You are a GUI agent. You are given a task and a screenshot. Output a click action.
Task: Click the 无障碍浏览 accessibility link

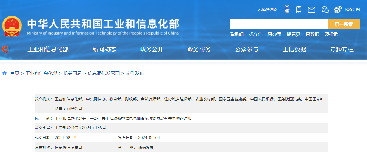(x=268, y=9)
